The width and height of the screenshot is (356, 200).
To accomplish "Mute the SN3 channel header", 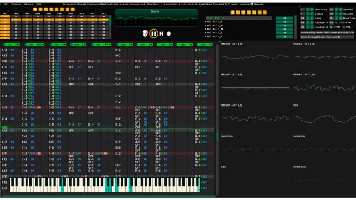I will [x=183, y=45].
